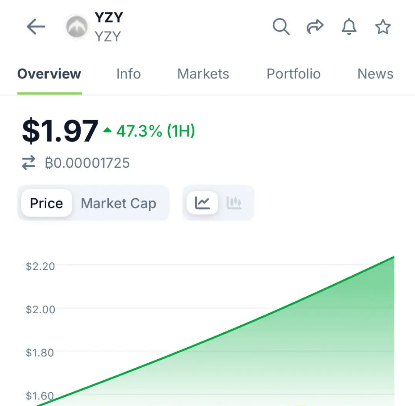Tap the YZY coin logo
Screen dimensions: 415x406
(77, 27)
